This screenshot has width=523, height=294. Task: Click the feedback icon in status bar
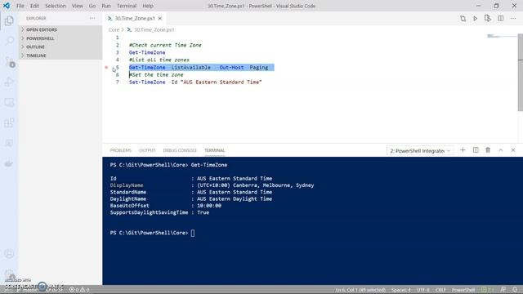pyautogui.click(x=503, y=289)
